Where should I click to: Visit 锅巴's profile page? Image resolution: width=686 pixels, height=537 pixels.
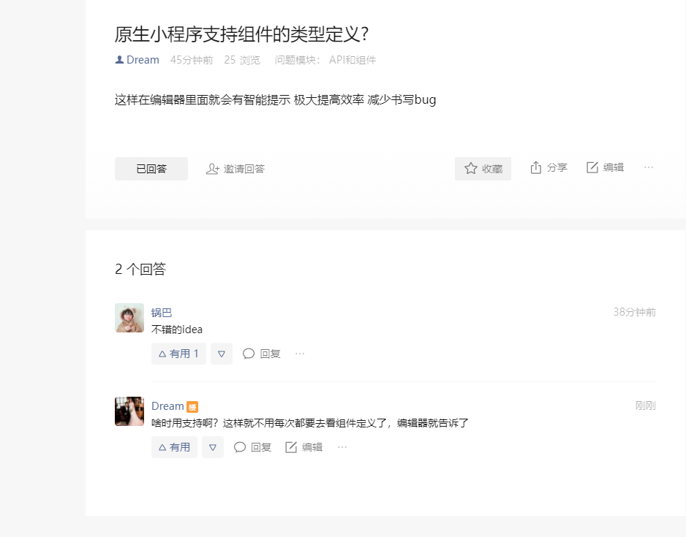click(x=162, y=312)
